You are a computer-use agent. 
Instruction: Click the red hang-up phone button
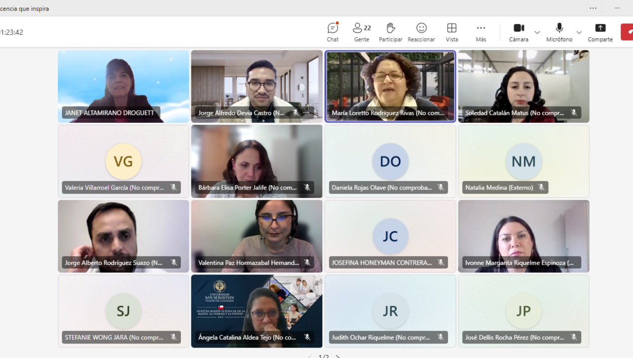coord(628,32)
